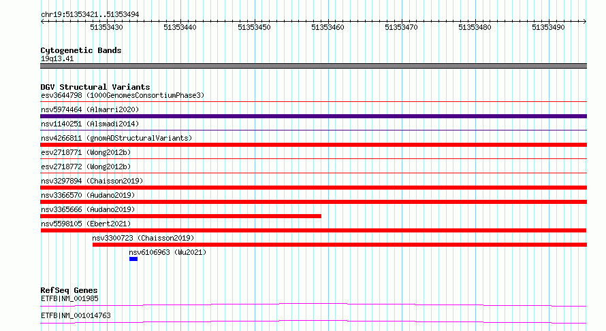This screenshot has width=606, height=331.
Task: Open the nsv5974464 (Almarri2020) label
Action: coord(90,109)
